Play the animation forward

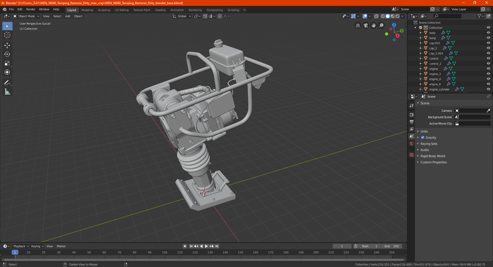point(206,246)
